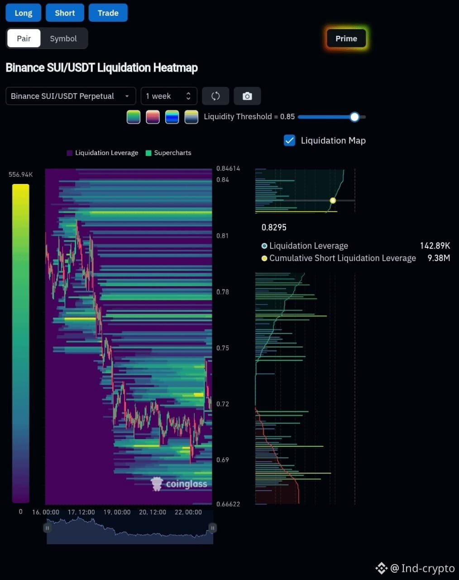
Task: Select the yellow-gray color scheme swatch
Action: point(191,117)
